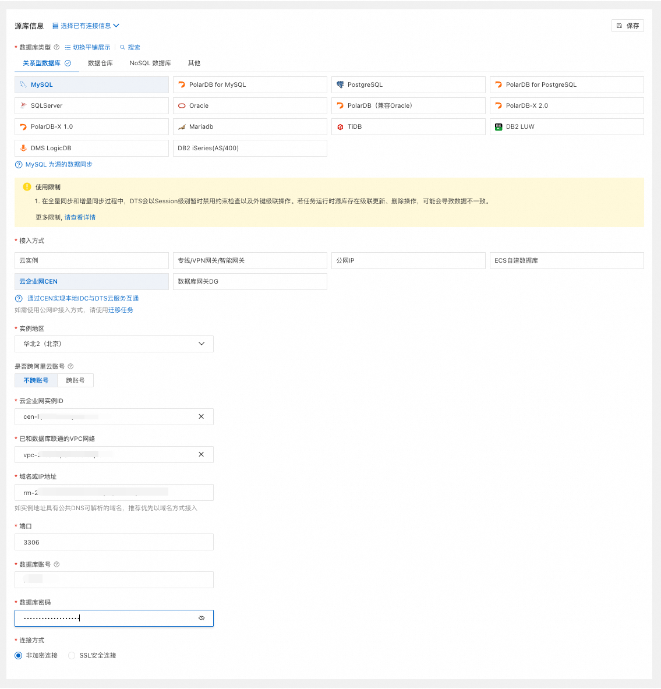Choose PolarDB for MySQL option
The height and width of the screenshot is (689, 661).
pos(250,85)
